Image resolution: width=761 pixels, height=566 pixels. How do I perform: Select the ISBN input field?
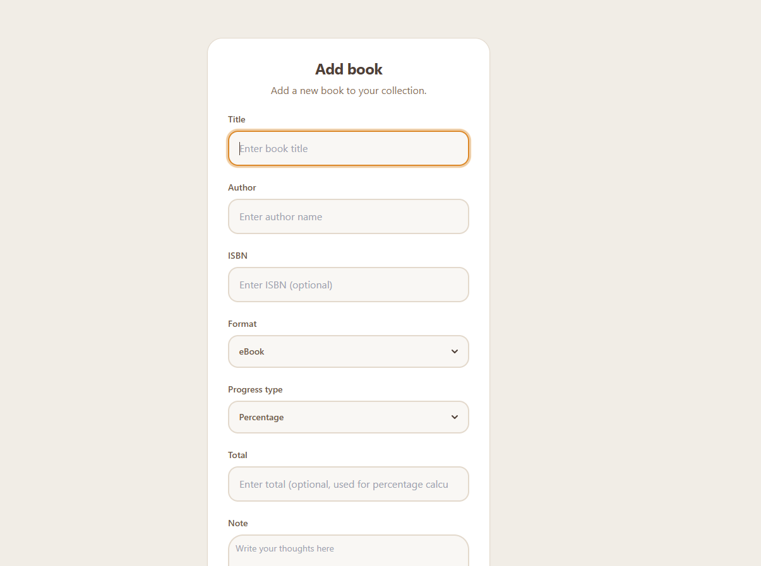348,285
